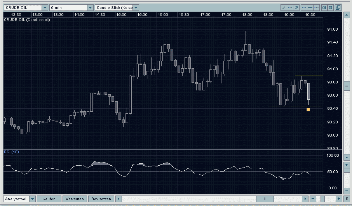Open the Candle Stick chart type dropdown
This screenshot has height=206, width=352.
(136, 8)
